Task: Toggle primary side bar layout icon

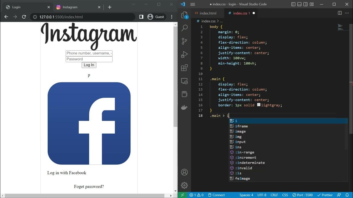Action: (x=293, y=4)
